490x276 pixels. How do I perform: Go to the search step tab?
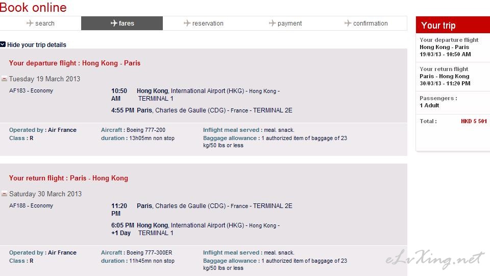pyautogui.click(x=41, y=23)
